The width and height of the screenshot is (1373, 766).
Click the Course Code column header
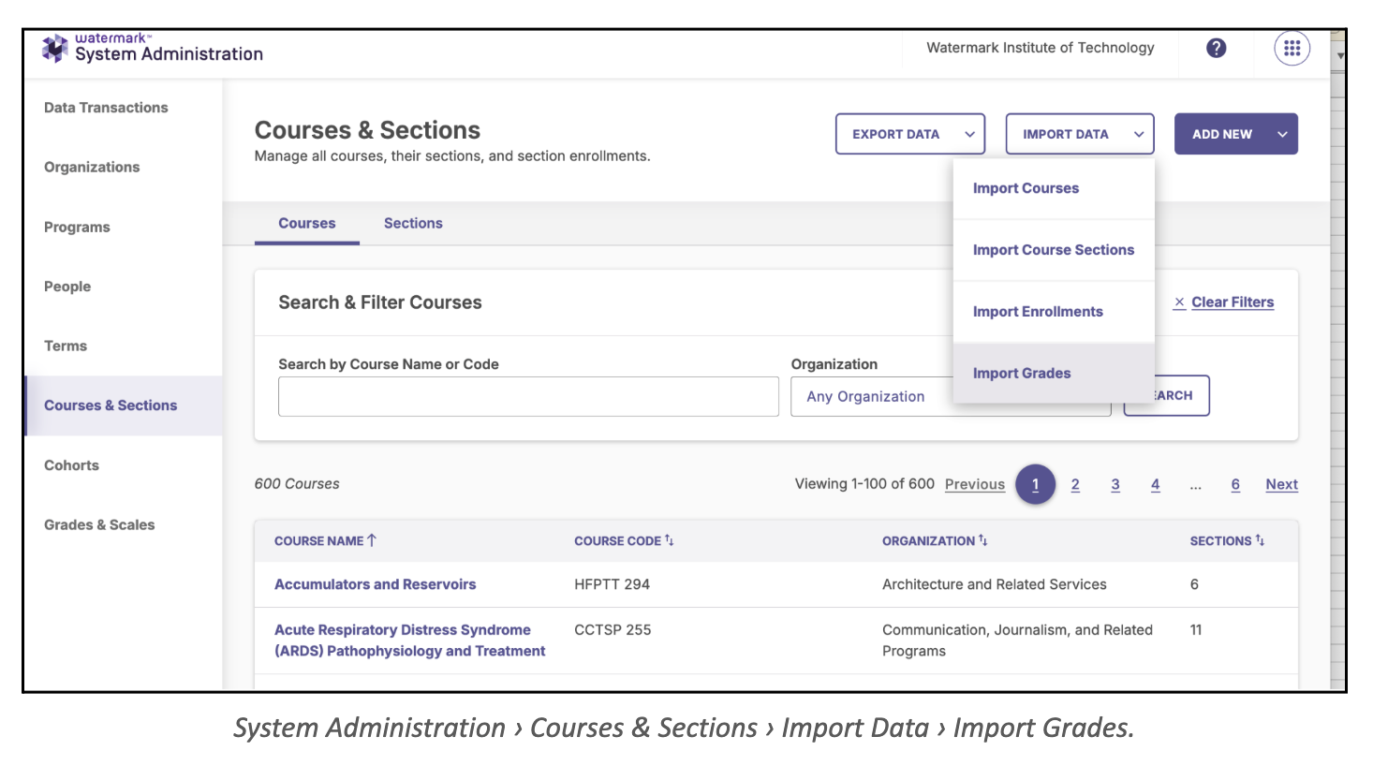(617, 541)
